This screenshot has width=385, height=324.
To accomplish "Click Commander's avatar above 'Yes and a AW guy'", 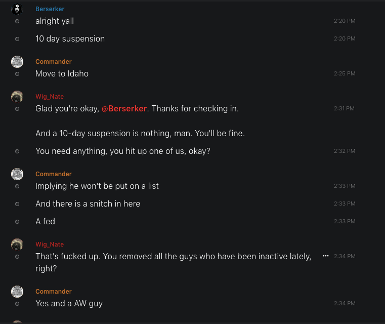I will click(x=17, y=292).
